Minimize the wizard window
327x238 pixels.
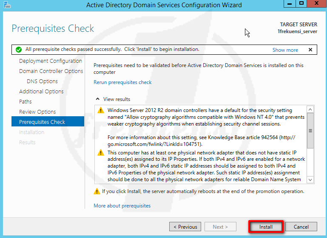tap(290, 4)
